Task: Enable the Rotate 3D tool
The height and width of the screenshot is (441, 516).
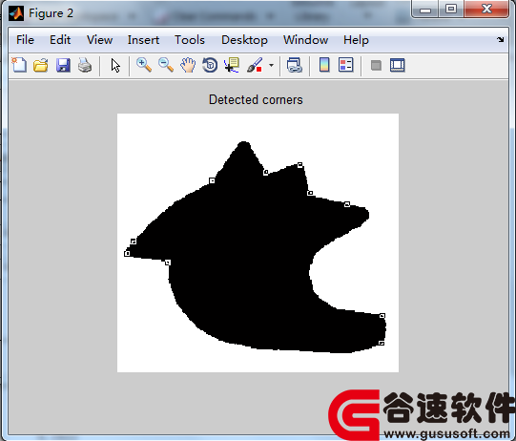Action: click(x=210, y=65)
